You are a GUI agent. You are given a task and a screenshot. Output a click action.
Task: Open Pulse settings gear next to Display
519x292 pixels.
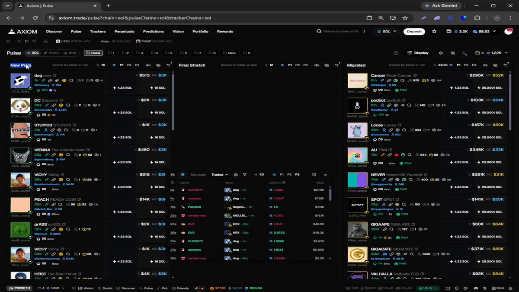click(x=441, y=53)
